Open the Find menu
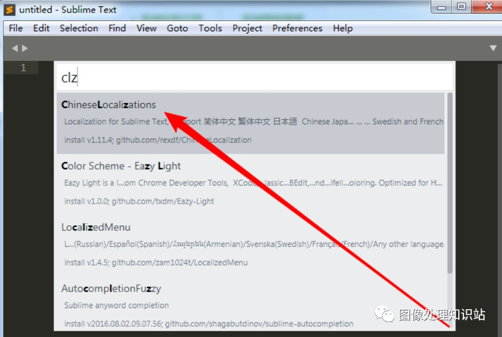Image resolution: width=502 pixels, height=337 pixels. 117,28
